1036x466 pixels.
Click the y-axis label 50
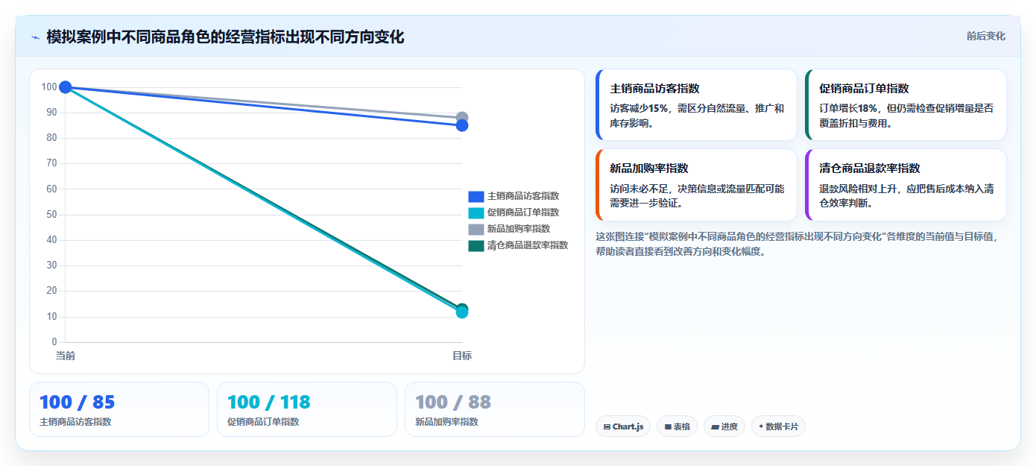click(x=51, y=214)
